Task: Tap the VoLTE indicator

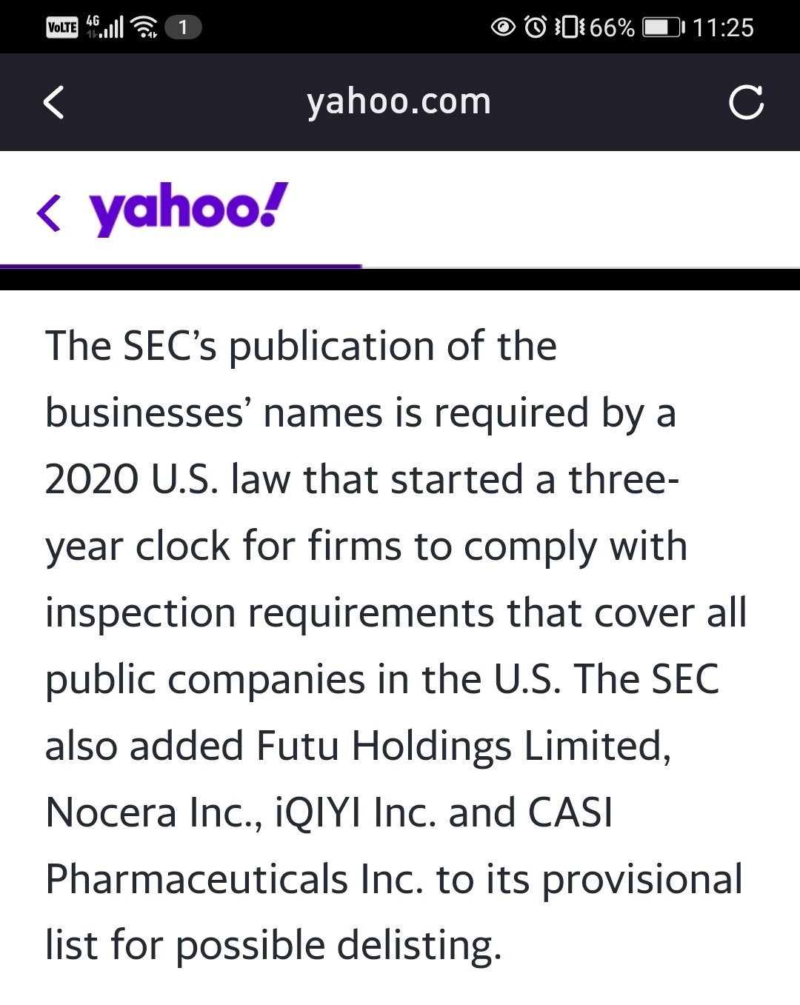Action: (x=62, y=27)
